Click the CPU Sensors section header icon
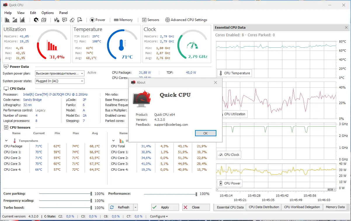Image resolution: width=351 pixels, height=221 pixels. pos(6,127)
